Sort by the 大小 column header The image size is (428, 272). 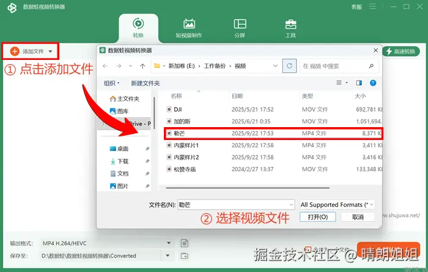(360, 96)
